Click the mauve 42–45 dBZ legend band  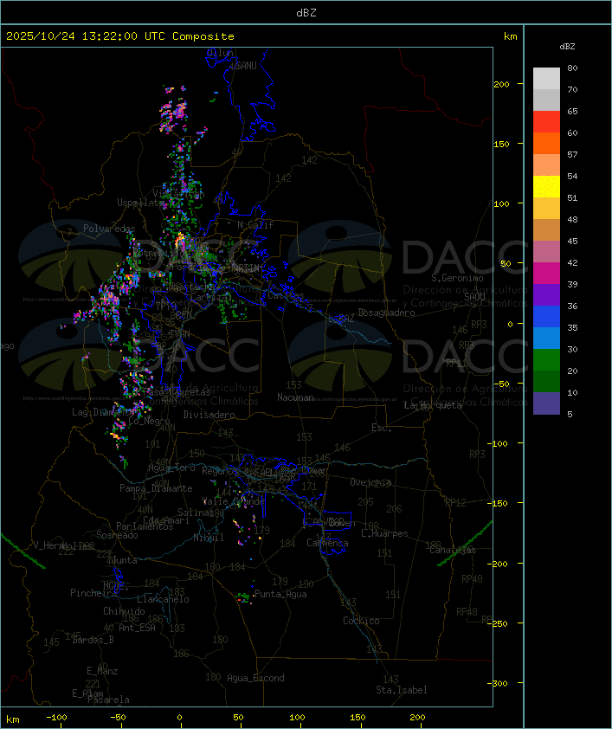click(x=546, y=252)
